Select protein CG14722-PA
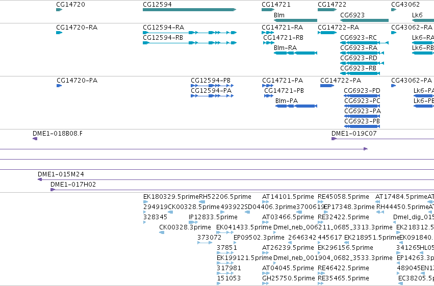Viewport: 434px width, 286px height. [x=327, y=86]
